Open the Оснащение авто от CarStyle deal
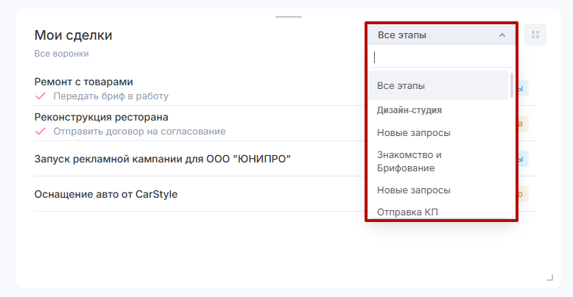The height and width of the screenshot is (297, 573). coord(106,194)
